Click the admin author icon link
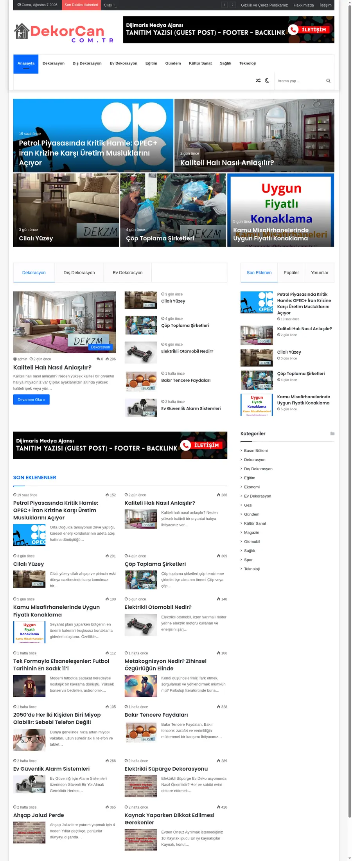The height and width of the screenshot is (861, 352). pyautogui.click(x=20, y=359)
